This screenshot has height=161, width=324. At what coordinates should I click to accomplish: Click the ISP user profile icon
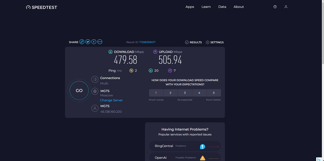[95, 108]
